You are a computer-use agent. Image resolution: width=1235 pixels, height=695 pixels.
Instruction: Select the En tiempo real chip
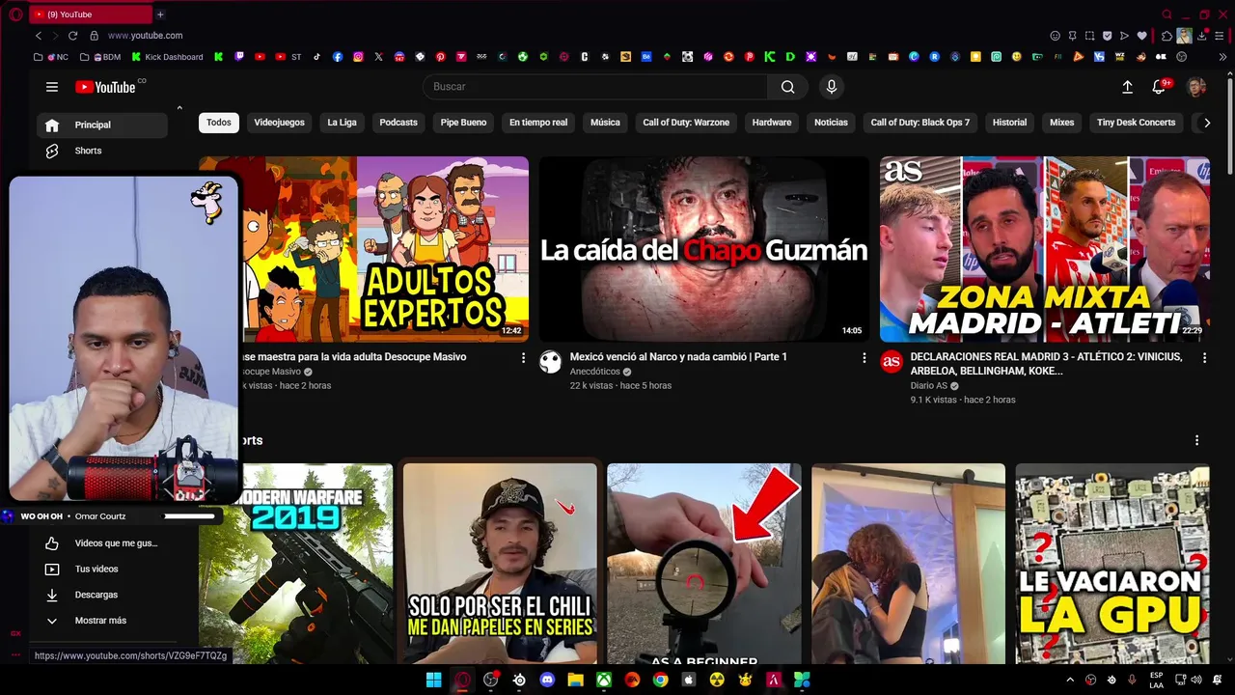point(538,123)
